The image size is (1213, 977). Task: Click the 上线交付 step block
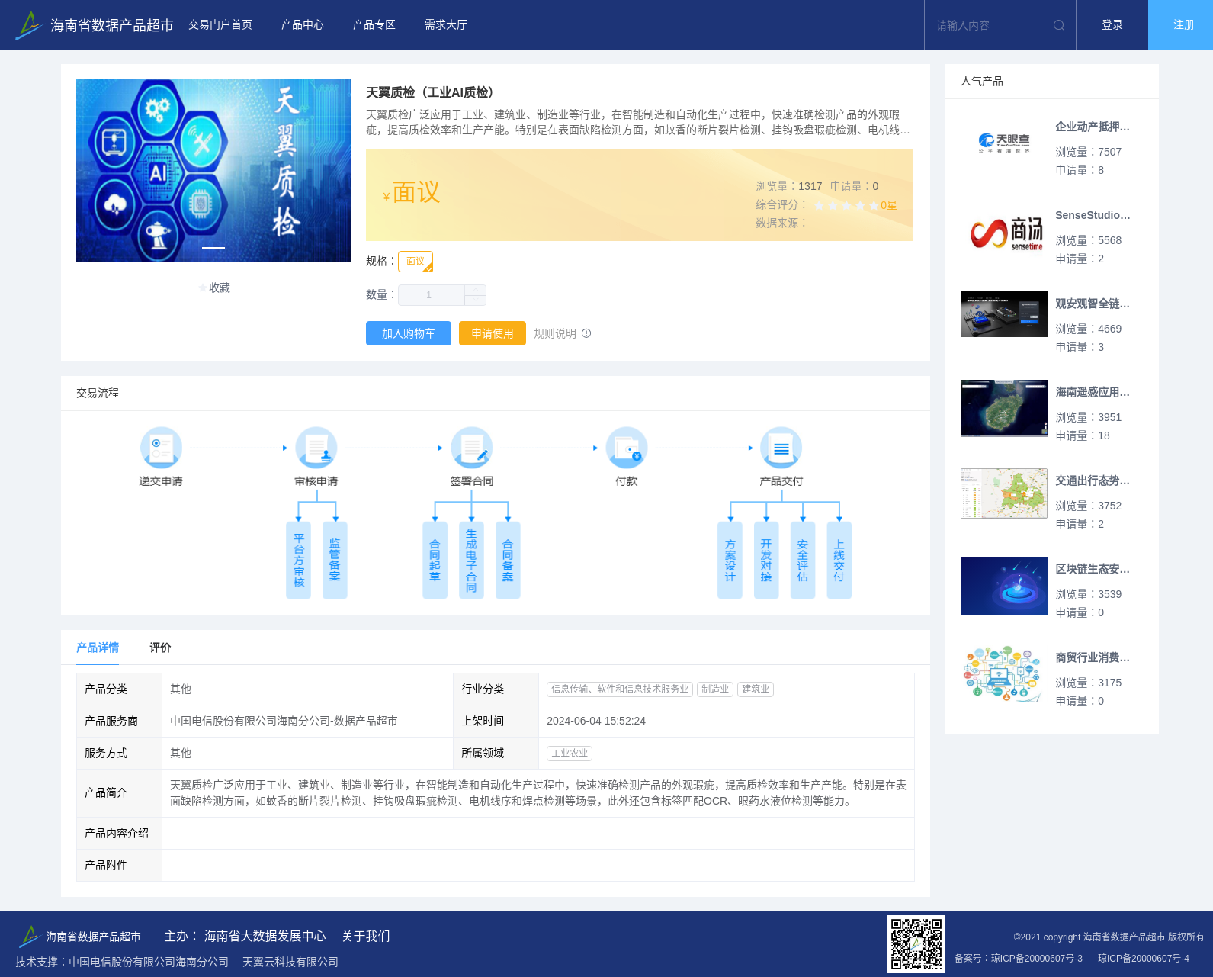coord(839,561)
